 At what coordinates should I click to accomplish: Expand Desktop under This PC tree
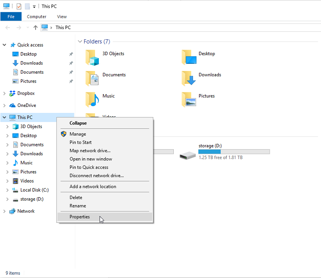(7, 136)
